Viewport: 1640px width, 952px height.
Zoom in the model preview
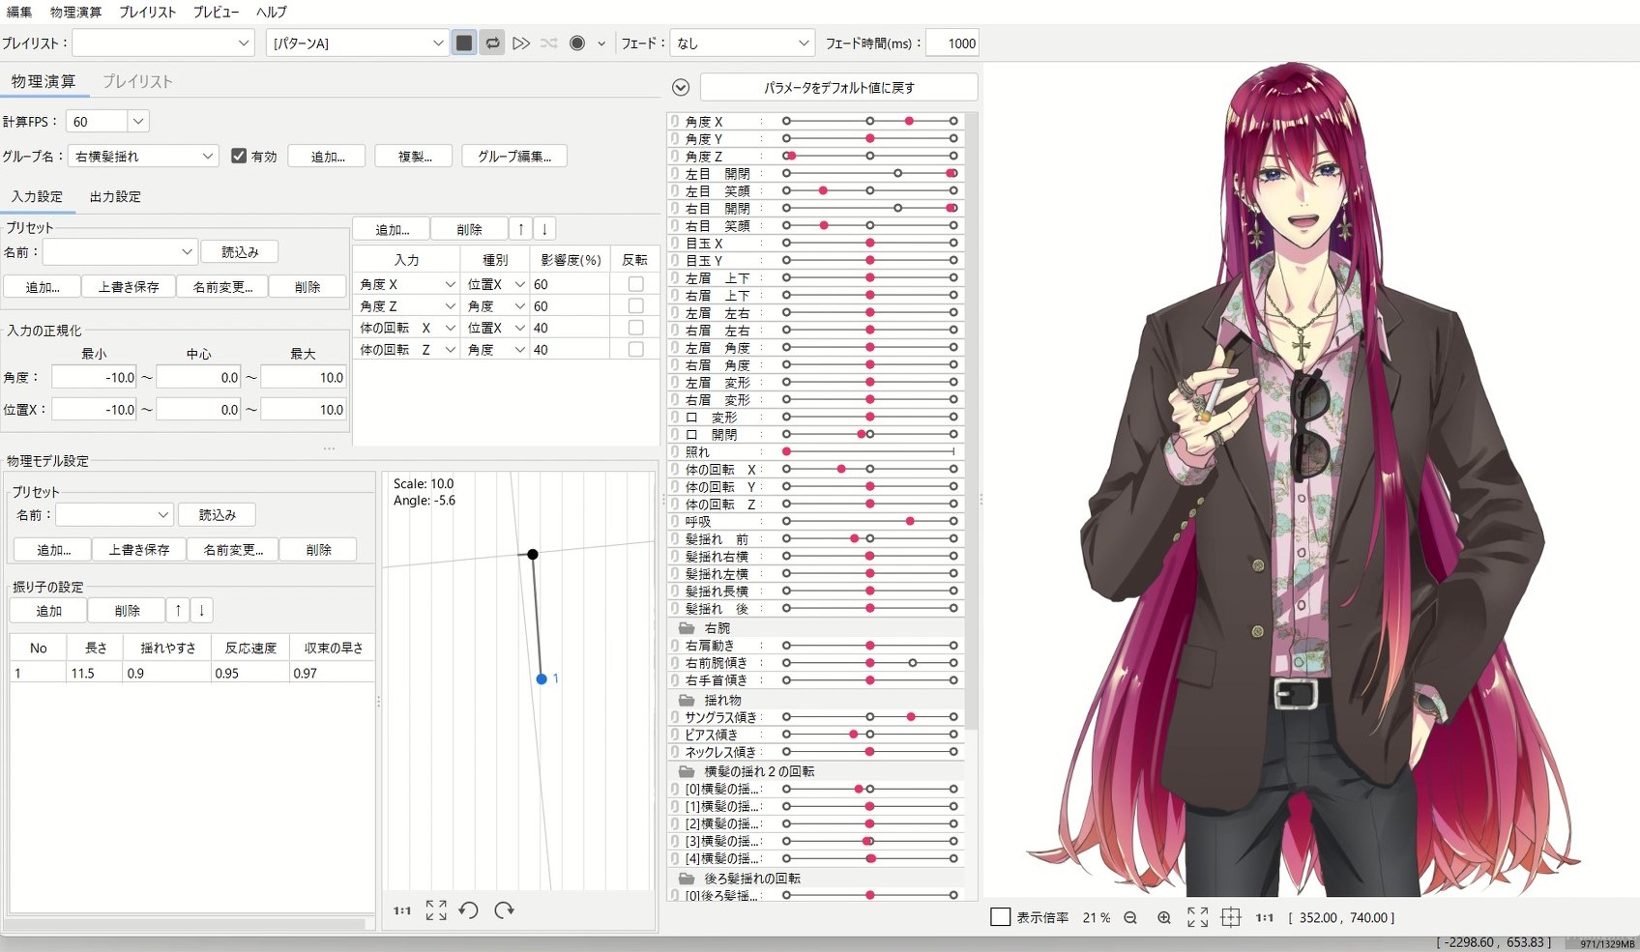1164,918
